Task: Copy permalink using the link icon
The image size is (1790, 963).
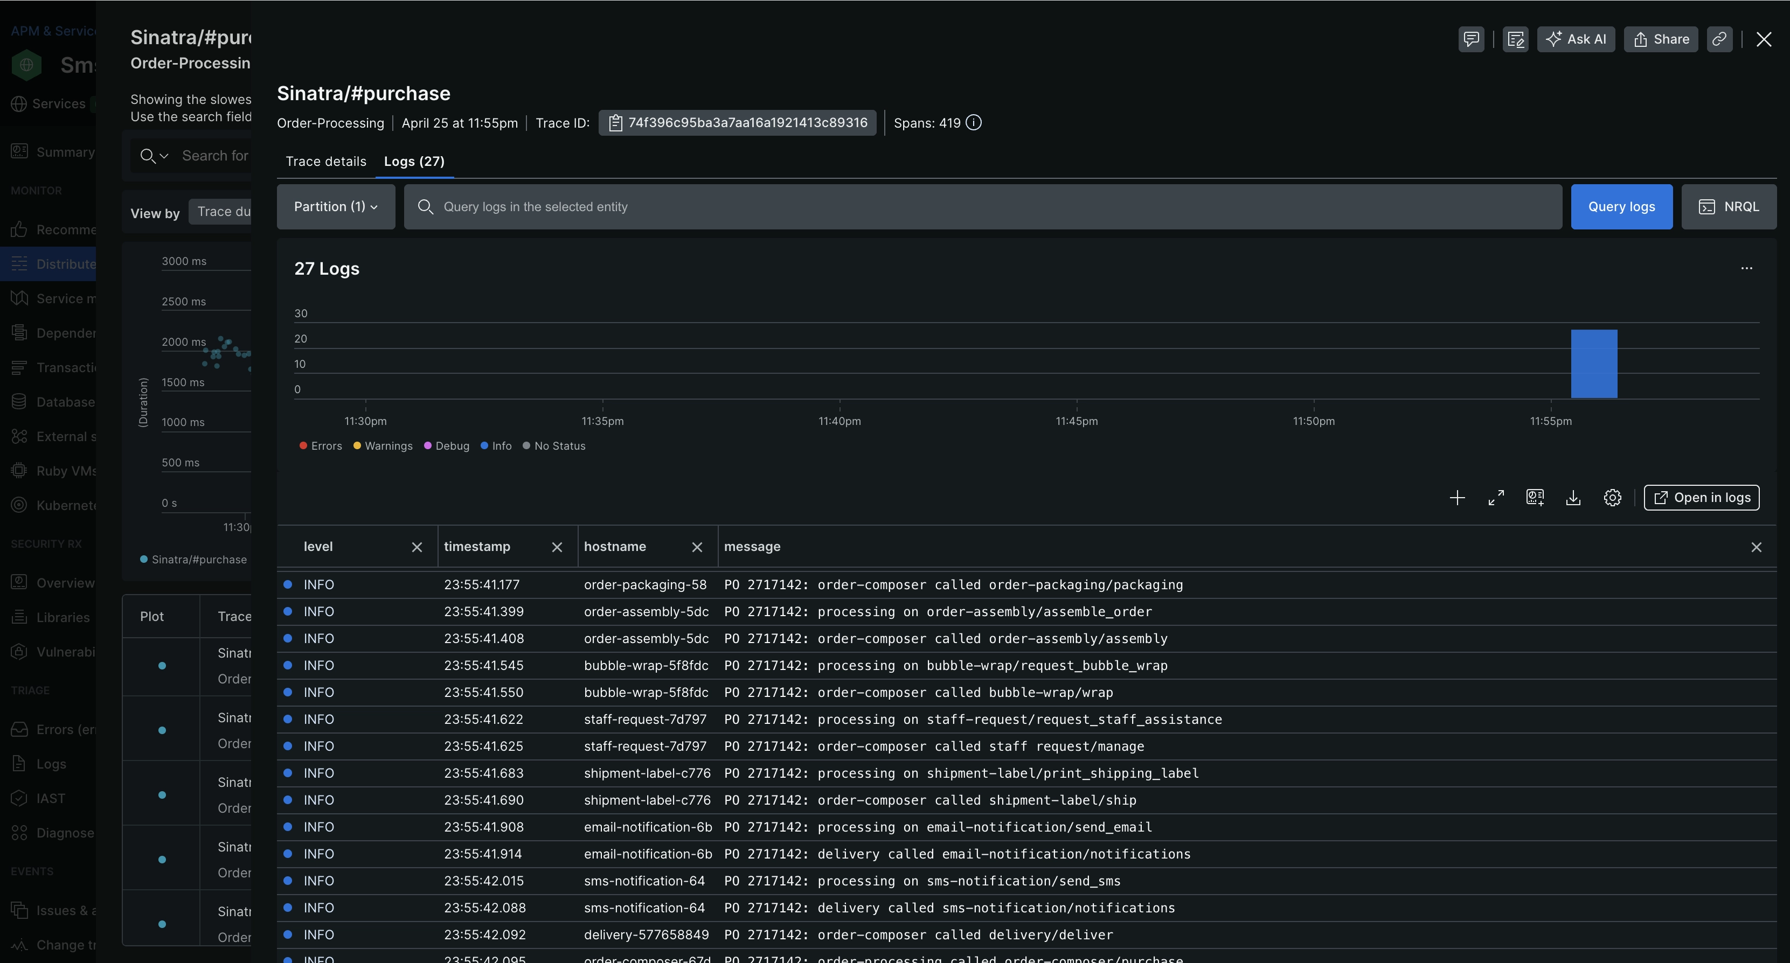Action: 1719,40
